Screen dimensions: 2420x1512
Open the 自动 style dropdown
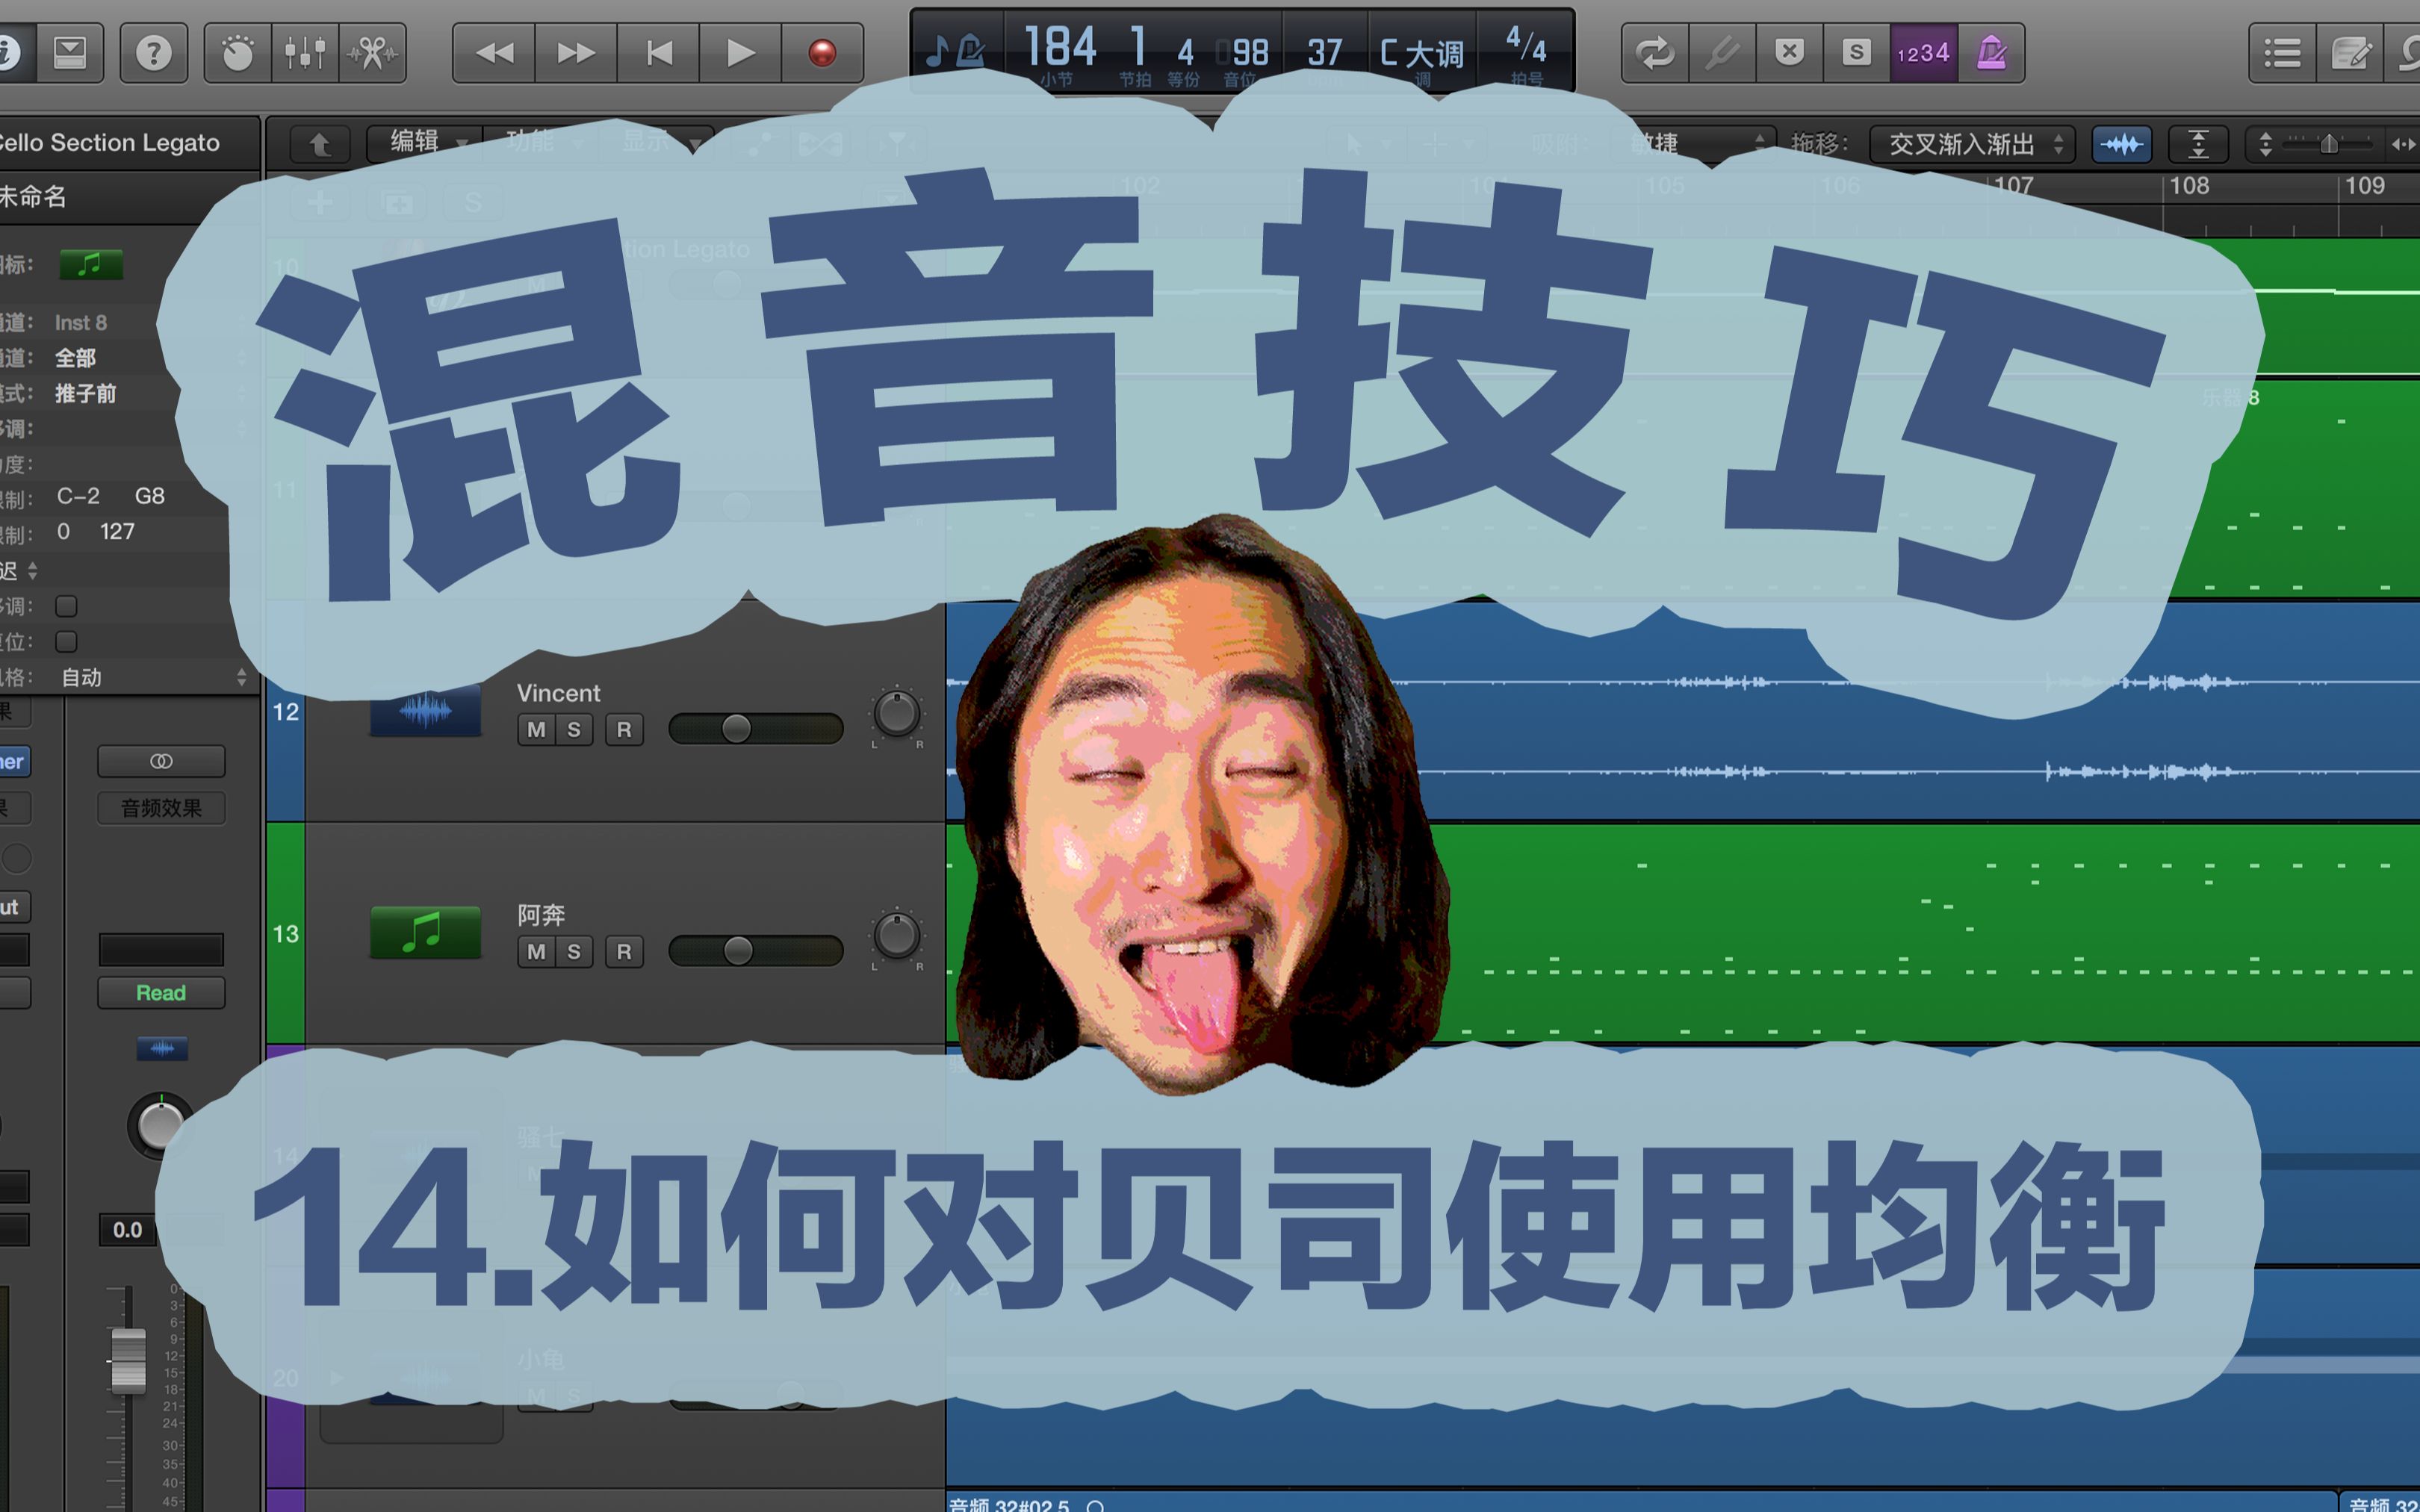click(x=153, y=677)
